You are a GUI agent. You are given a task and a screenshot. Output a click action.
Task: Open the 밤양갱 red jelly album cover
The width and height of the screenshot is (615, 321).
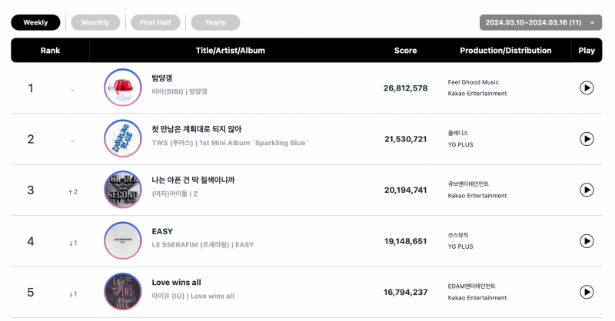(x=123, y=88)
